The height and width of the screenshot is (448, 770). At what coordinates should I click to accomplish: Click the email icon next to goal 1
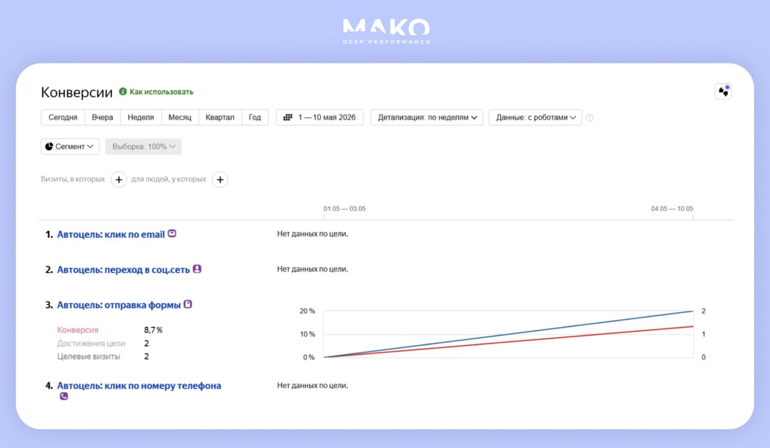[172, 233]
